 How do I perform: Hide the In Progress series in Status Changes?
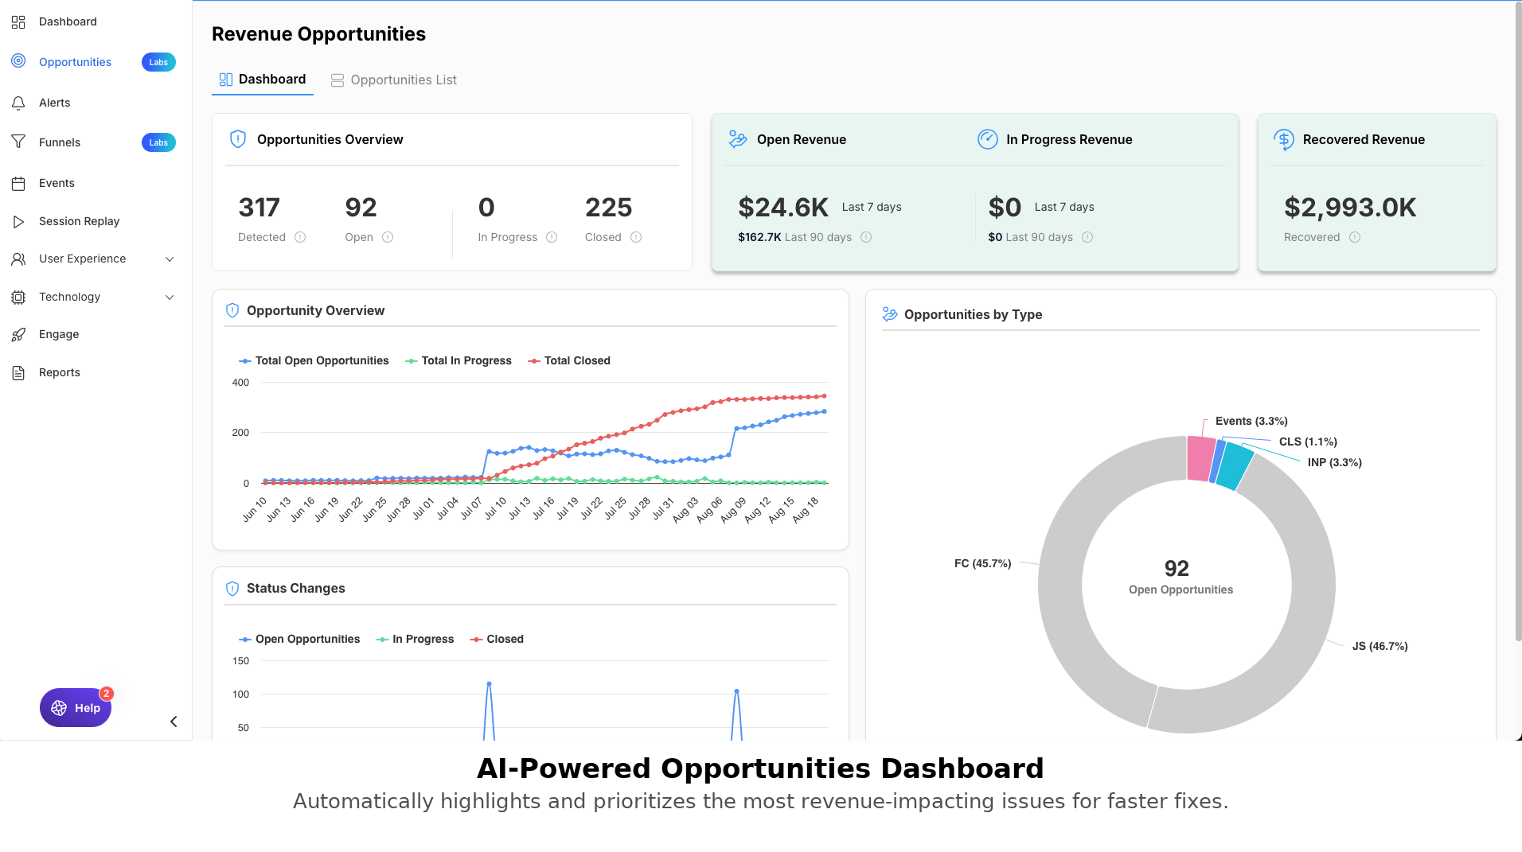coord(415,640)
